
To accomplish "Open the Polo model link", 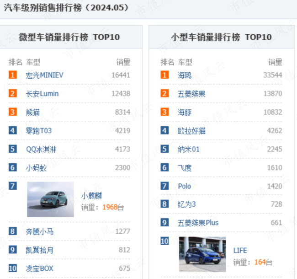I will pyautogui.click(x=185, y=186).
